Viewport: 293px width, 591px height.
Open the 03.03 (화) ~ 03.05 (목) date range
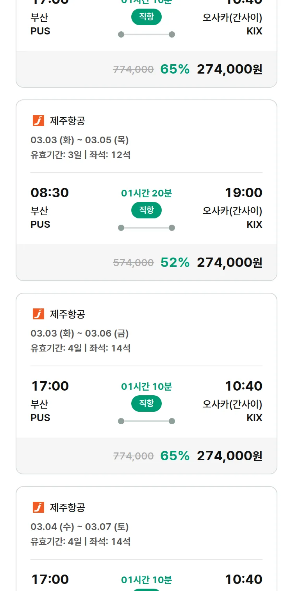coord(80,140)
